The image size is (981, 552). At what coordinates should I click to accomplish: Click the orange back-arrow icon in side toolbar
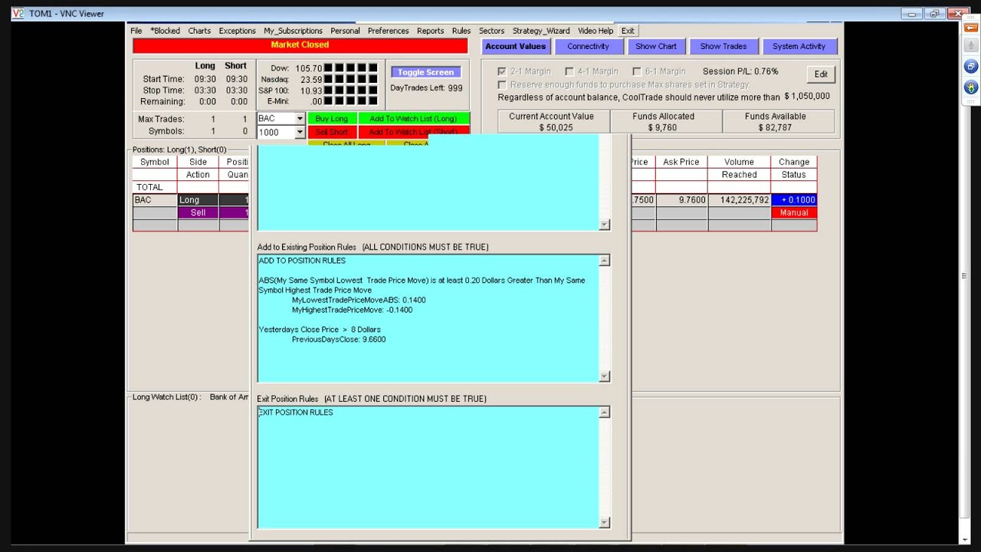970,28
